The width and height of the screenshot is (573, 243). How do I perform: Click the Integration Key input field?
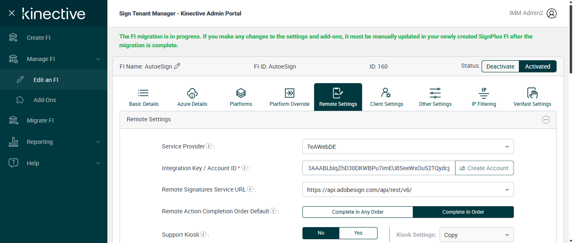378,168
